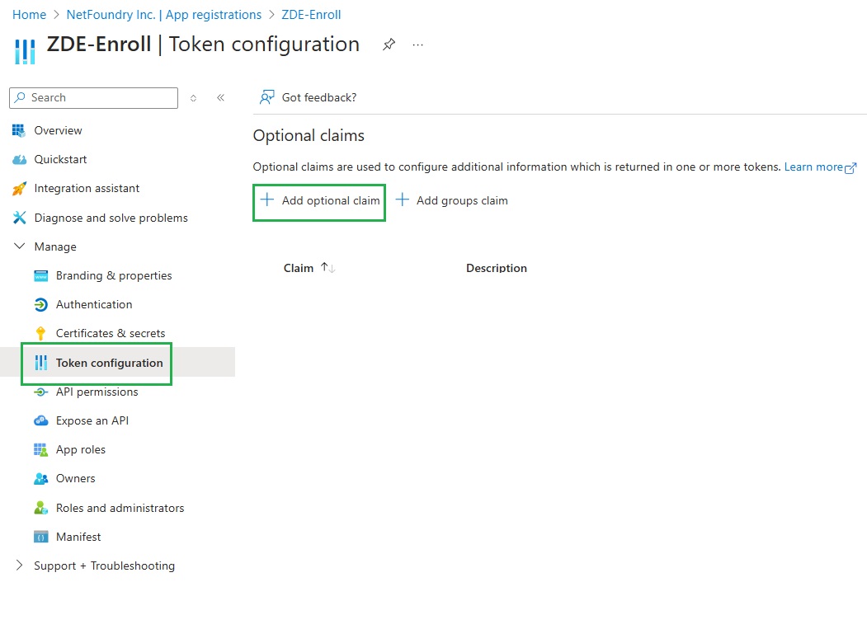Image resolution: width=867 pixels, height=629 pixels.
Task: Click the plus icon for Add groups claim
Action: pyautogui.click(x=402, y=199)
